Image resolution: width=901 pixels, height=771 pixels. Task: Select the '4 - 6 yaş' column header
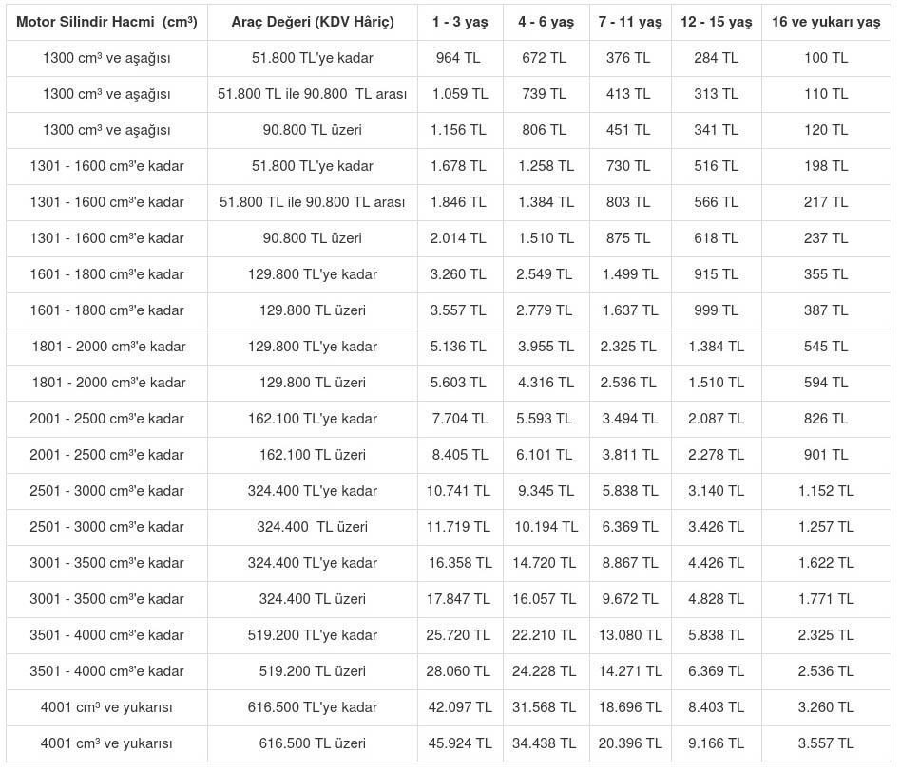546,22
